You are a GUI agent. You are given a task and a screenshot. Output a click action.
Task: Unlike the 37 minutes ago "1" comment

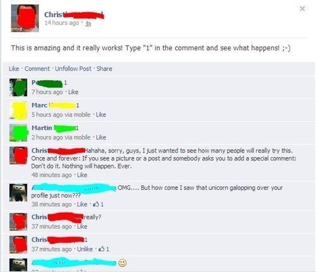(85, 249)
